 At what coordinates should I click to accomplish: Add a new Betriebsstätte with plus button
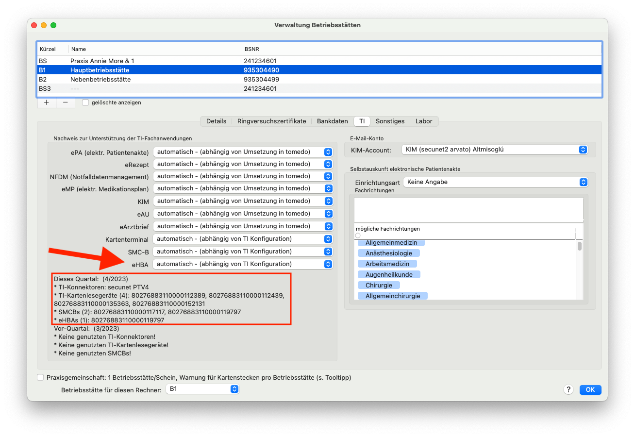pos(47,102)
